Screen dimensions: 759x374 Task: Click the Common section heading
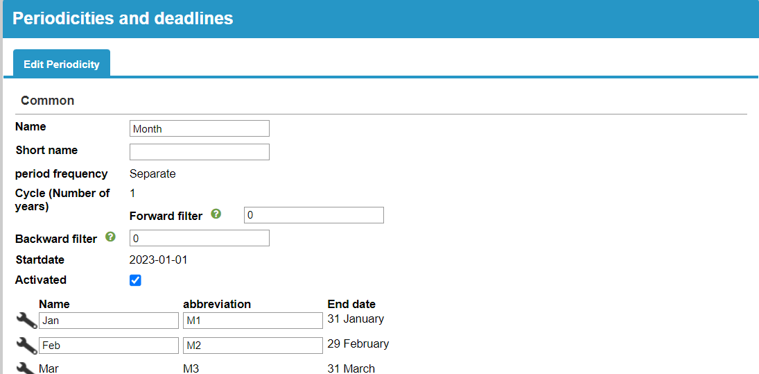pos(47,101)
